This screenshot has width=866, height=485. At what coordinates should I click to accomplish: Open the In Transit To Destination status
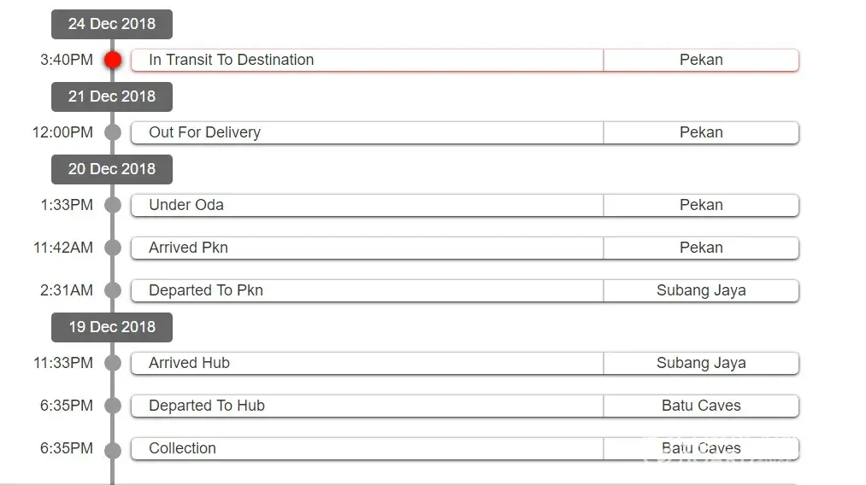coord(231,60)
